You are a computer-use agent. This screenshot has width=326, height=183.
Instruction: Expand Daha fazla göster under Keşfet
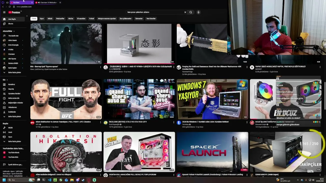tap(14, 141)
